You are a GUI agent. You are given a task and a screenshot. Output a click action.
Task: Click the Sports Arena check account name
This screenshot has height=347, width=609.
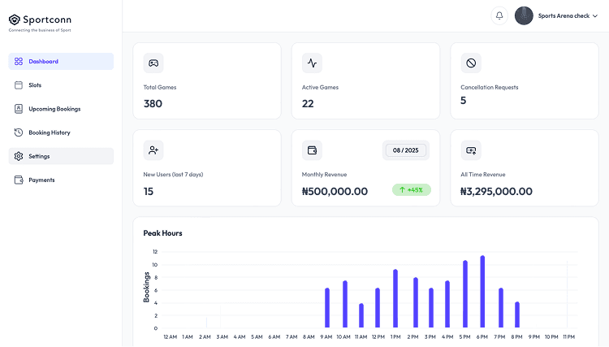pyautogui.click(x=564, y=16)
